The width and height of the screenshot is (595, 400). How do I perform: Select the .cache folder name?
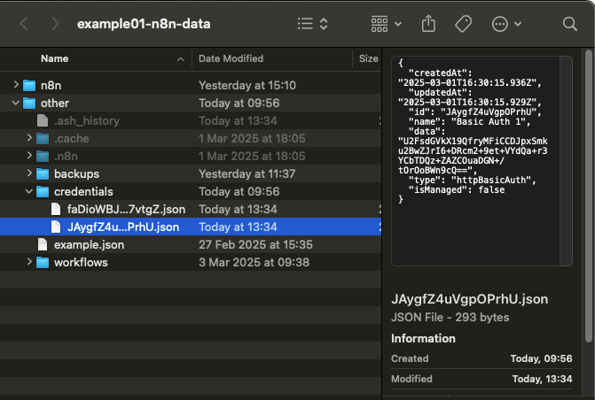click(x=71, y=139)
